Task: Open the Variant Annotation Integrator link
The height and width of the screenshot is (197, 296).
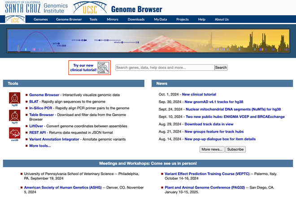Action: [54, 139]
